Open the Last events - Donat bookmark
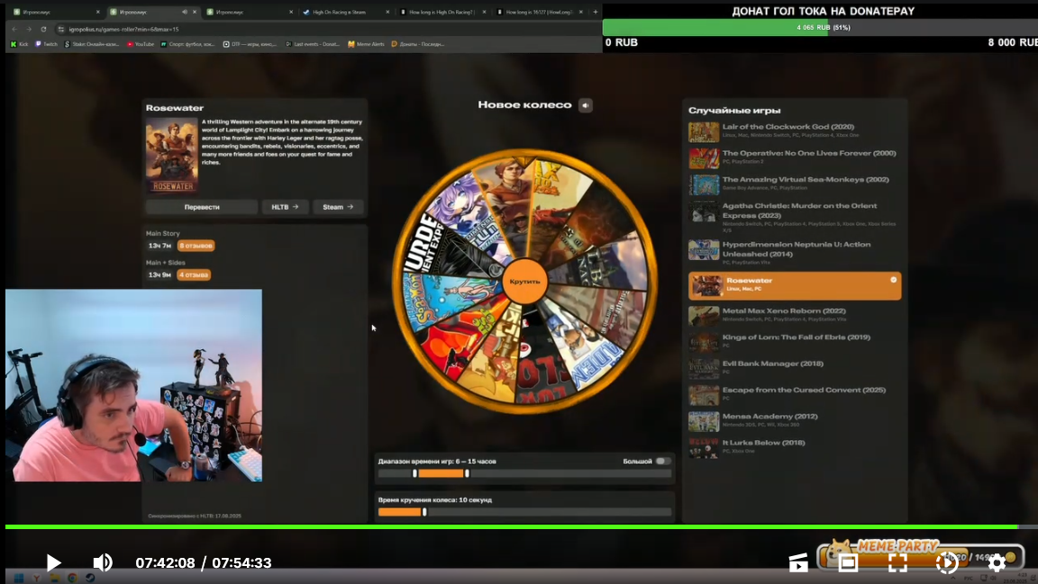1038x584 pixels. [x=313, y=44]
